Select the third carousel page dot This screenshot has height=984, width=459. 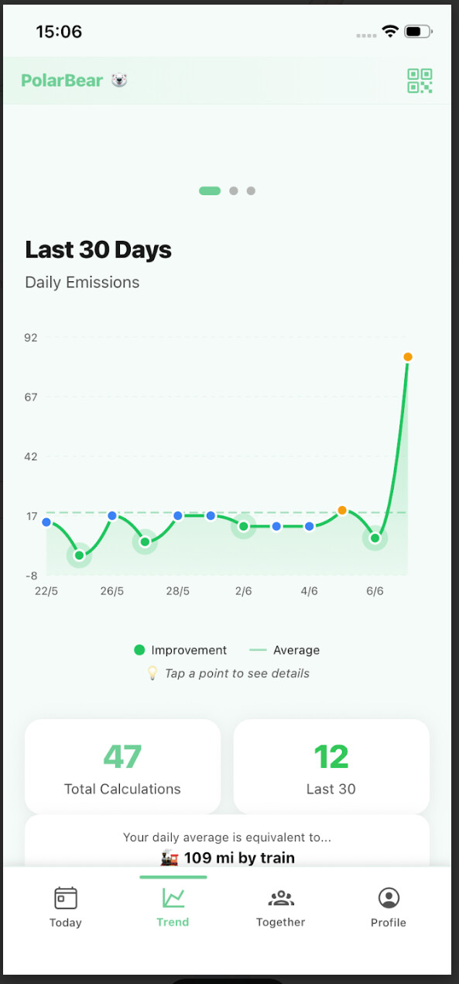pyautogui.click(x=251, y=191)
